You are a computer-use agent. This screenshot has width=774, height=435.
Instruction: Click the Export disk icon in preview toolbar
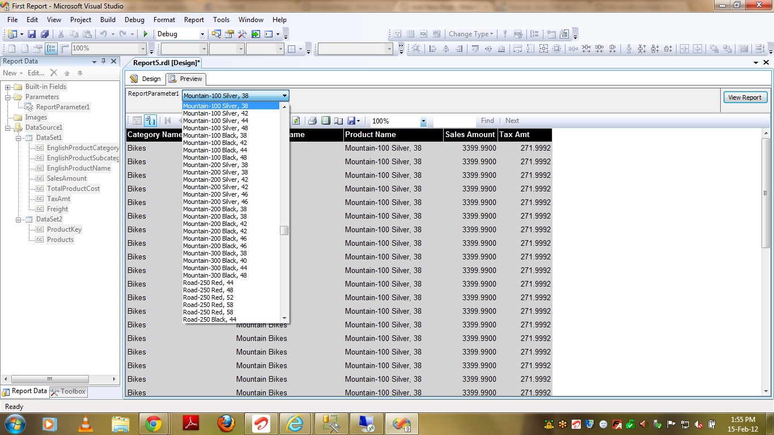tap(351, 121)
